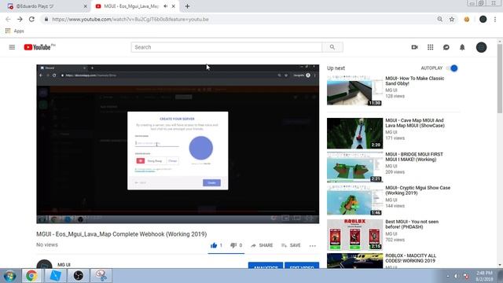Open Roblox Studio from the taskbar
The width and height of the screenshot is (503, 283).
[x=55, y=276]
